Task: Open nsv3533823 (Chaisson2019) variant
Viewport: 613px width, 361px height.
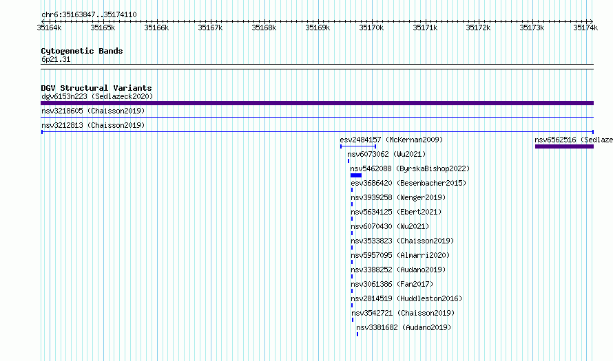Action: [402, 241]
